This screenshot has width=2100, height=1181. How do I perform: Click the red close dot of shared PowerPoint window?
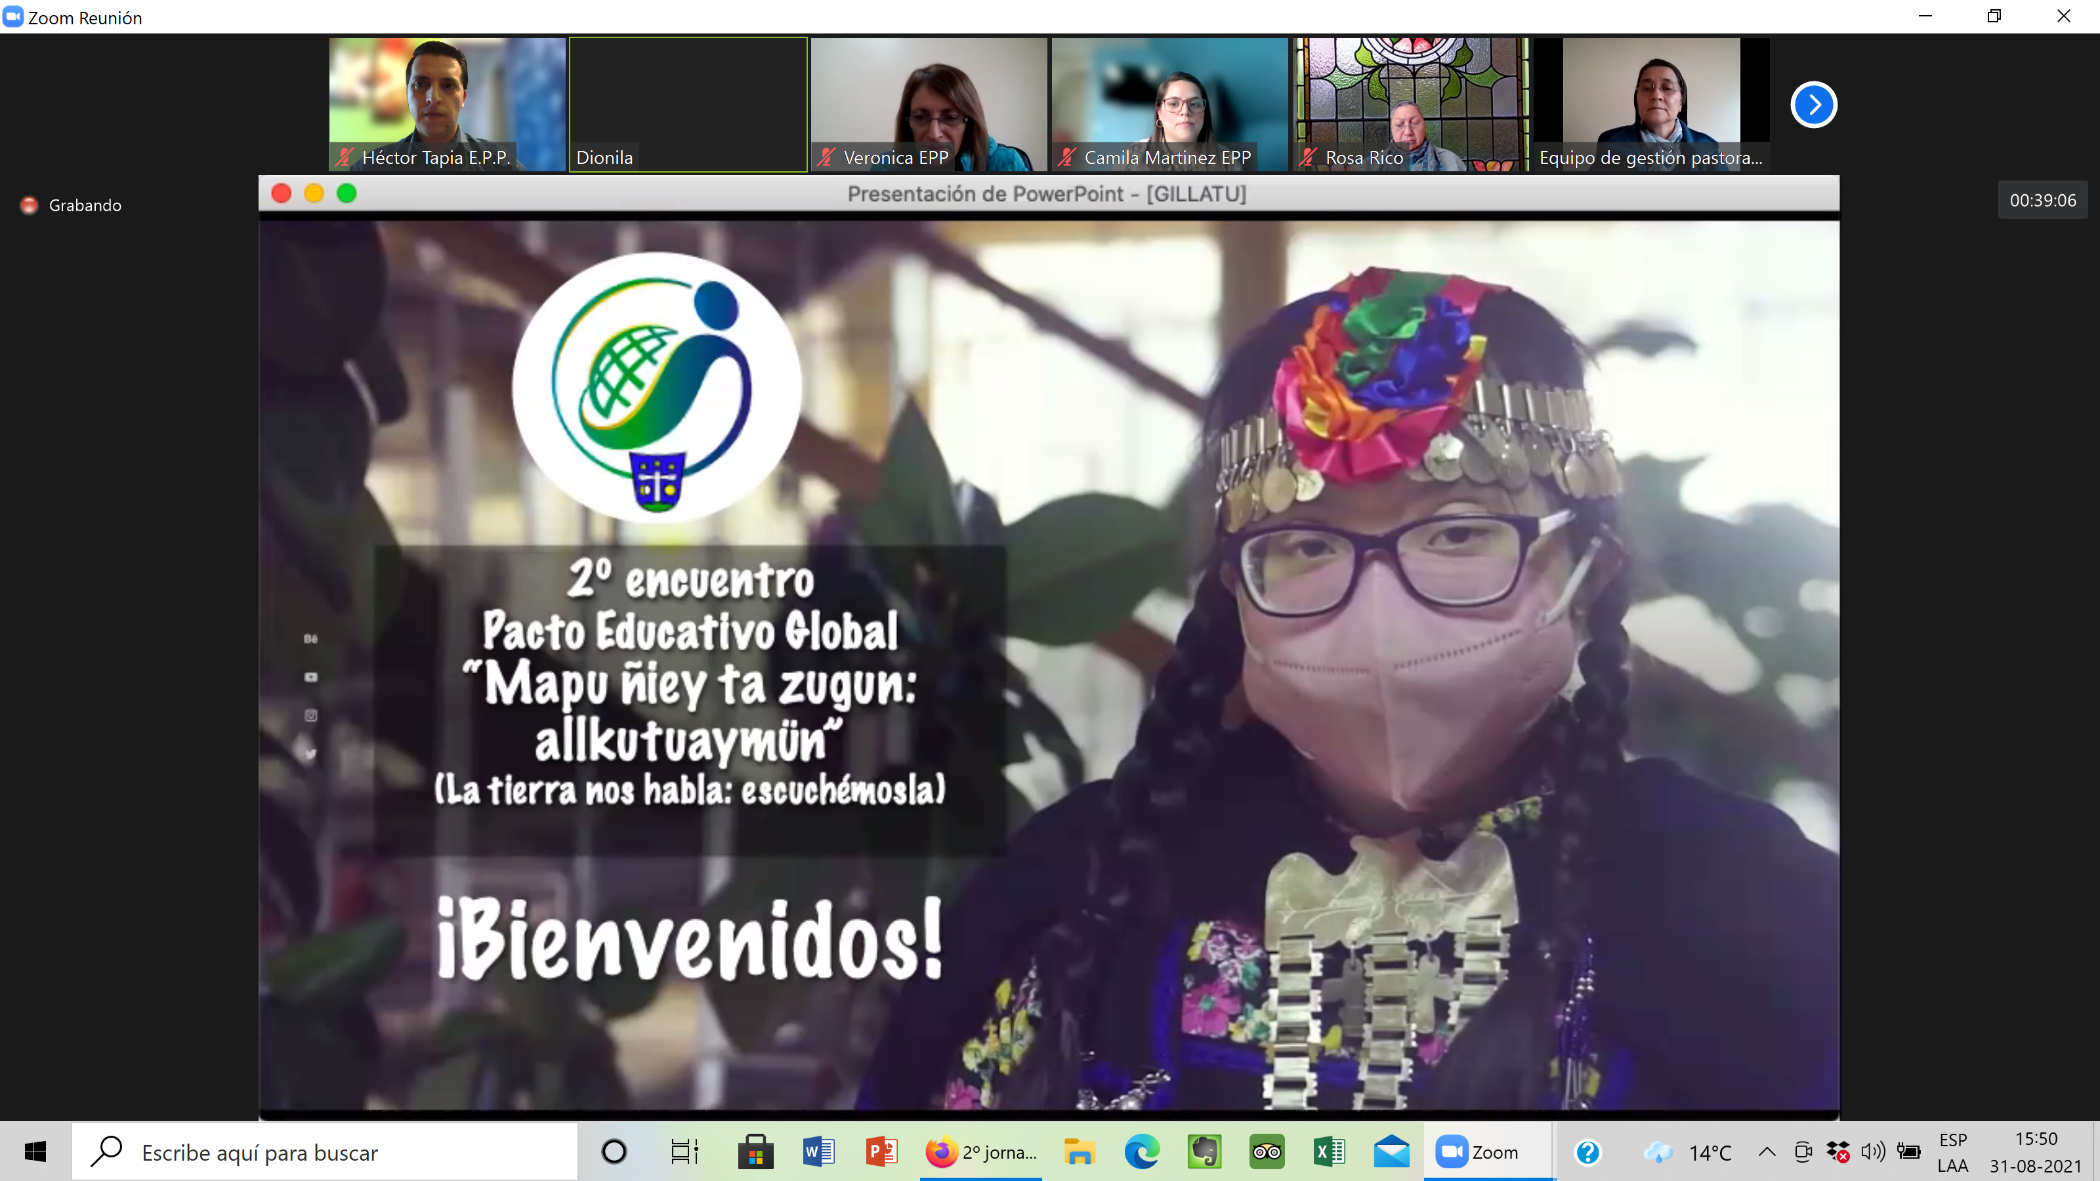[282, 193]
